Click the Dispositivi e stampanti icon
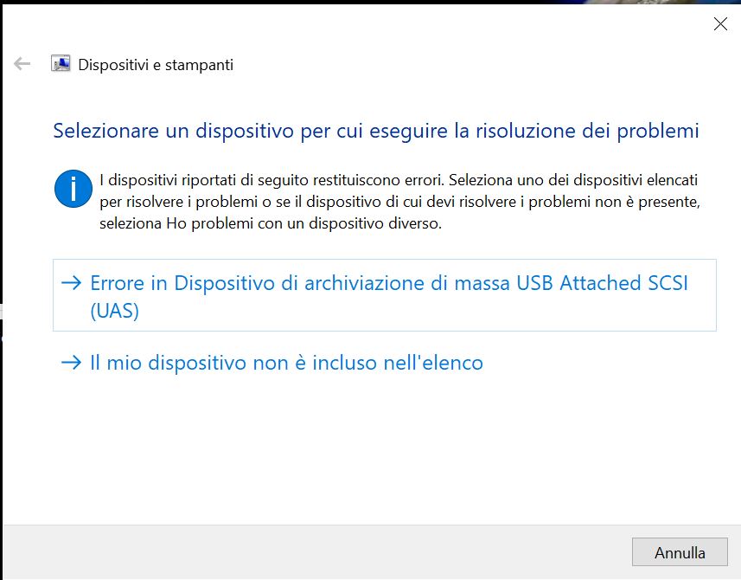Viewport: 741px width, 580px height. tap(61, 63)
